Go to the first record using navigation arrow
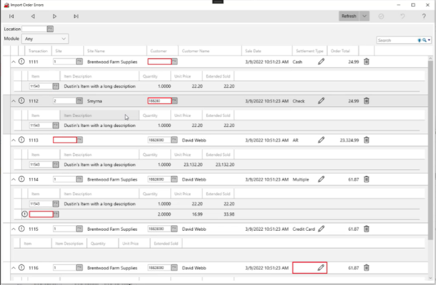Screen dimensions: 436x285 pyautogui.click(x=12, y=16)
